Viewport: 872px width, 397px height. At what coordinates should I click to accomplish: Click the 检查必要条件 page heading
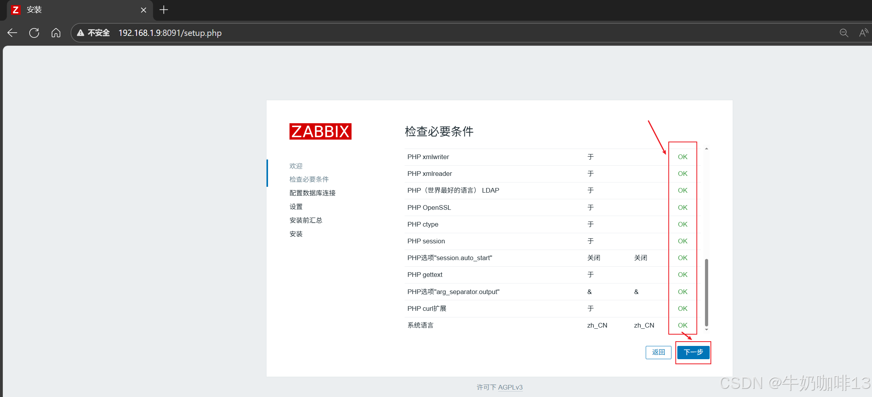[x=439, y=131]
